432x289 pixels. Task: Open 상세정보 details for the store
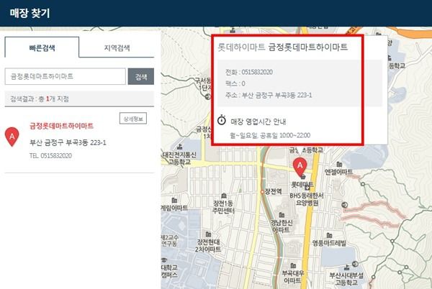tap(133, 119)
